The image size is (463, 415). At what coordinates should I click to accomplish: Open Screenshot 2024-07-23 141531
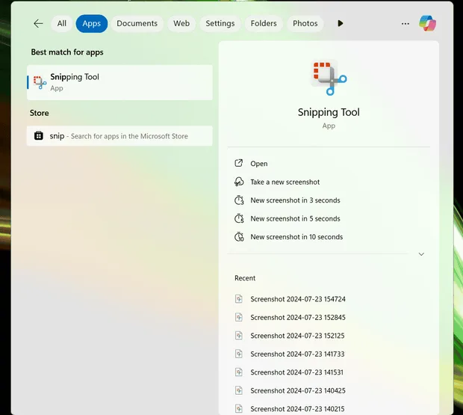[296, 372]
